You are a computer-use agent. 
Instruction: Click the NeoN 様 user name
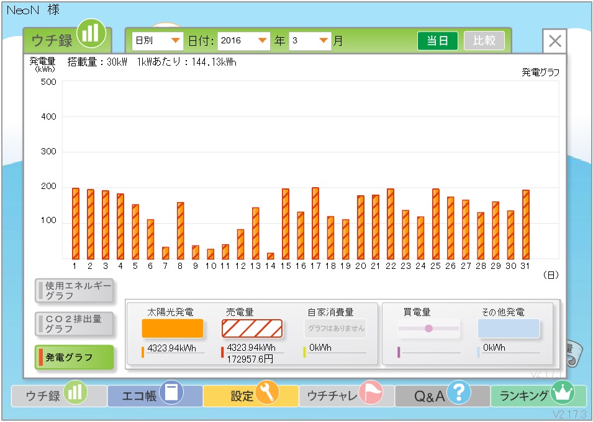pos(34,10)
